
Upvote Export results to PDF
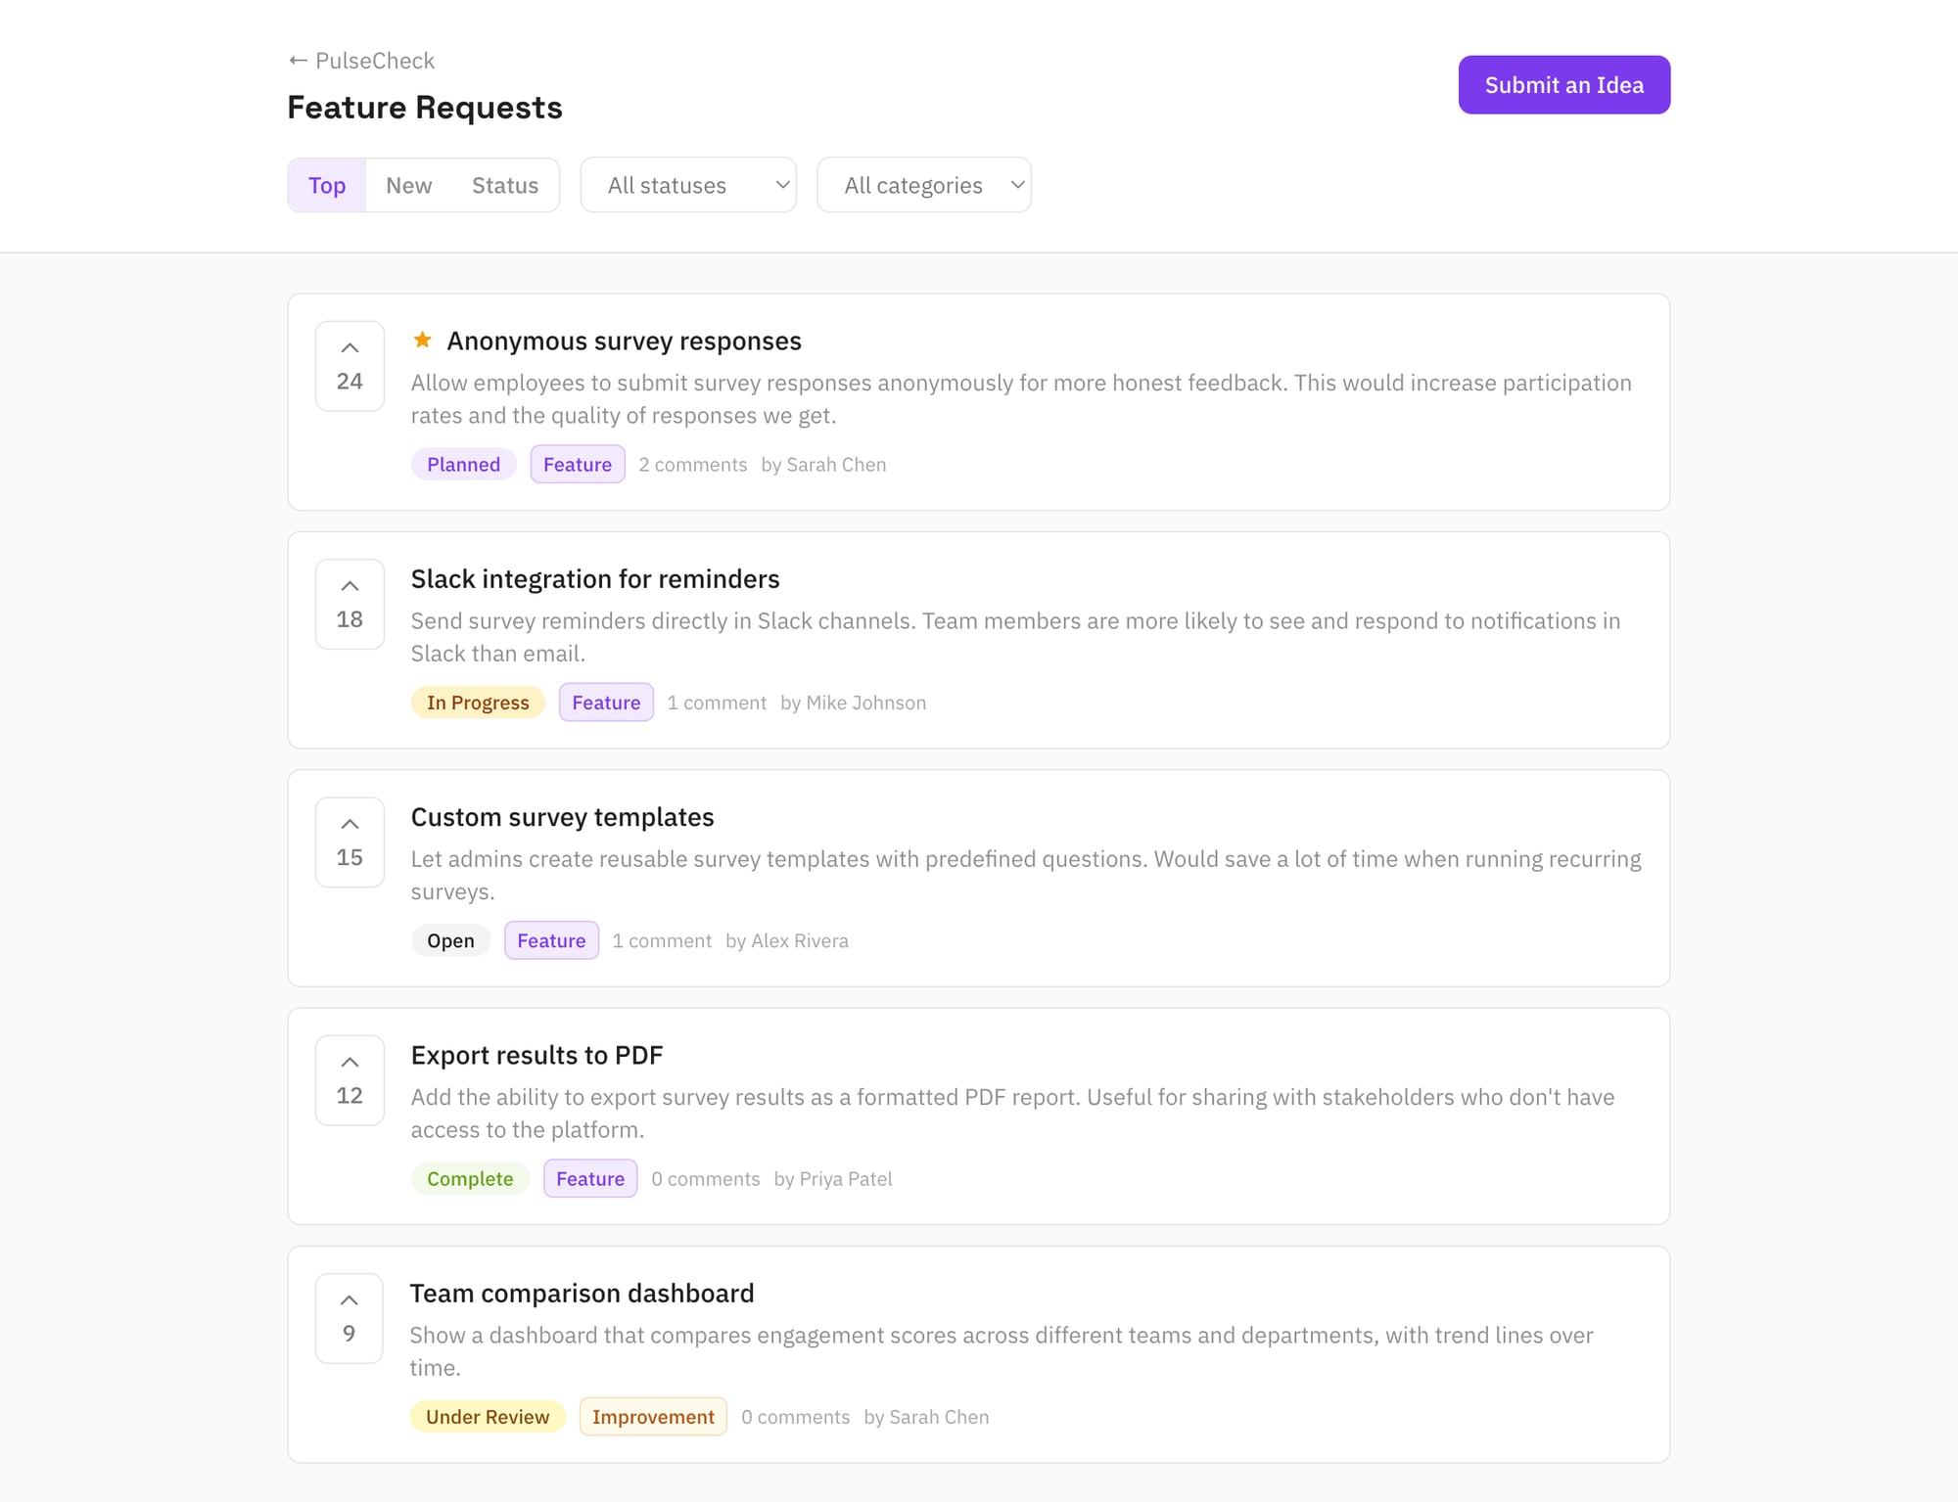(349, 1061)
